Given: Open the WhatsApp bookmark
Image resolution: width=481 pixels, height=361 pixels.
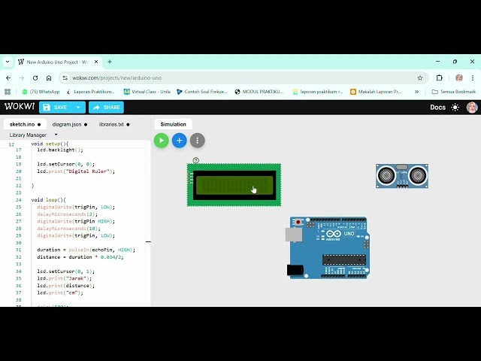Looking at the screenshot, I should click(x=41, y=92).
